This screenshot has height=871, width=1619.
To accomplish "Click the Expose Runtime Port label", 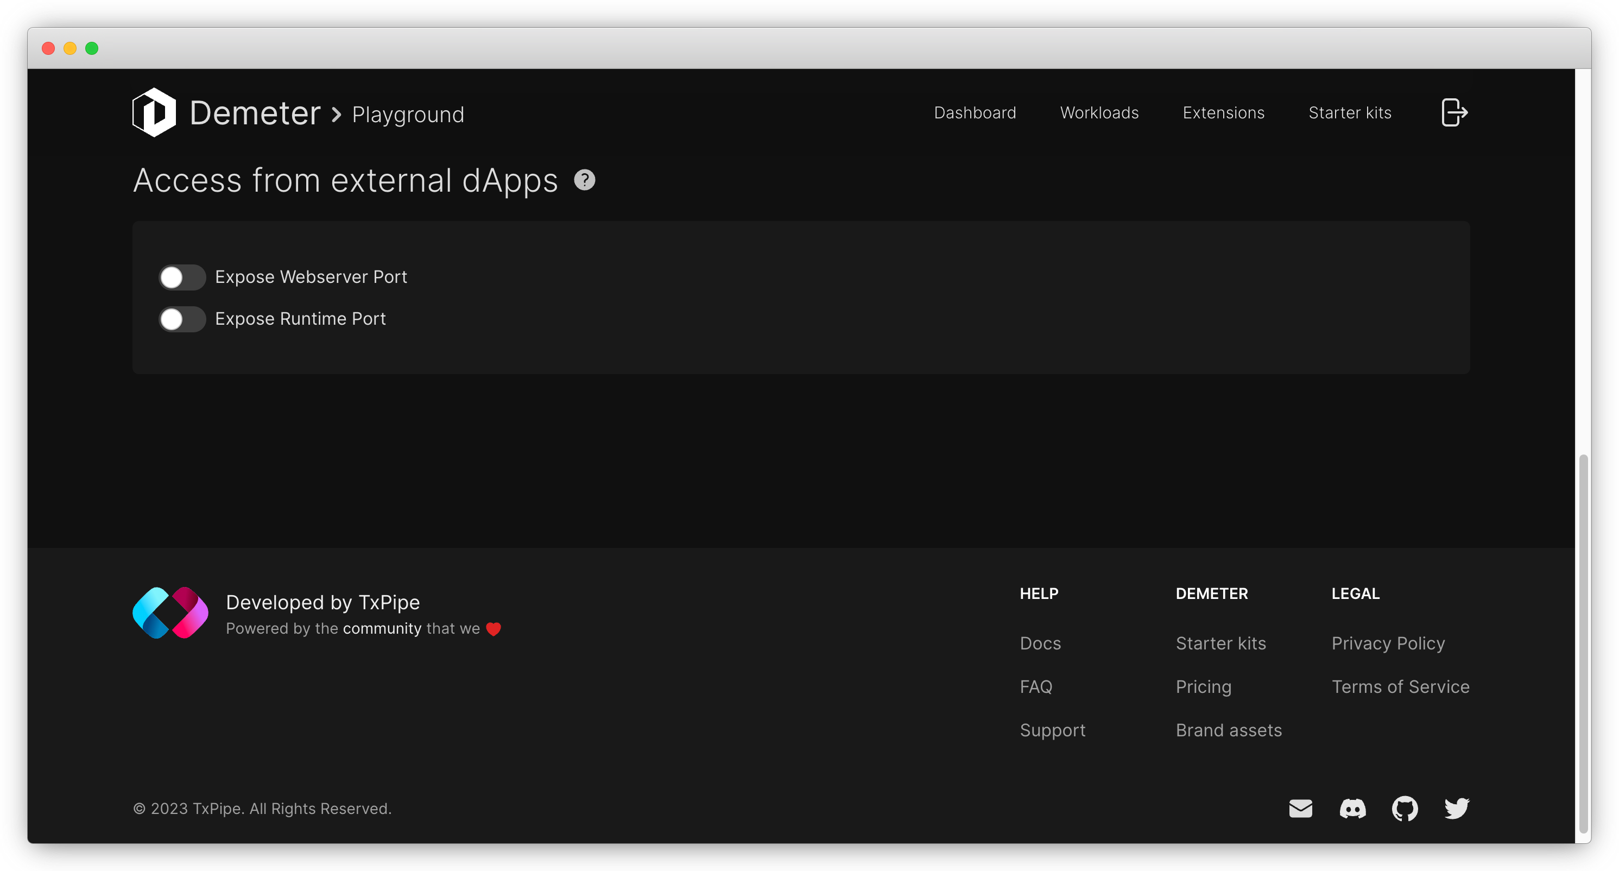I will point(300,319).
